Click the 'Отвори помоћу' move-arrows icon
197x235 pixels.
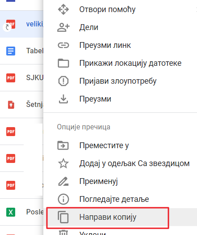63,9
